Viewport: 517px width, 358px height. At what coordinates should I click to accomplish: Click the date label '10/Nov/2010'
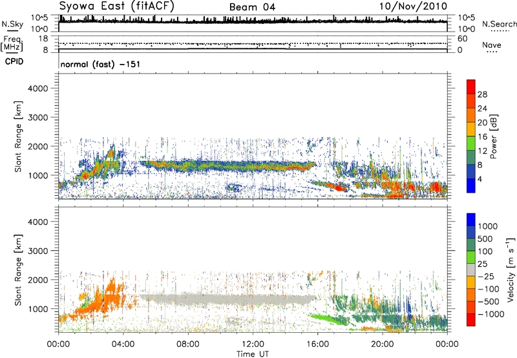click(x=413, y=6)
